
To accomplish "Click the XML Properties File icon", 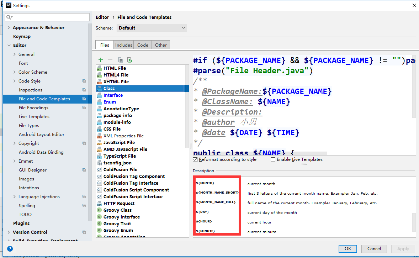I will (99, 136).
